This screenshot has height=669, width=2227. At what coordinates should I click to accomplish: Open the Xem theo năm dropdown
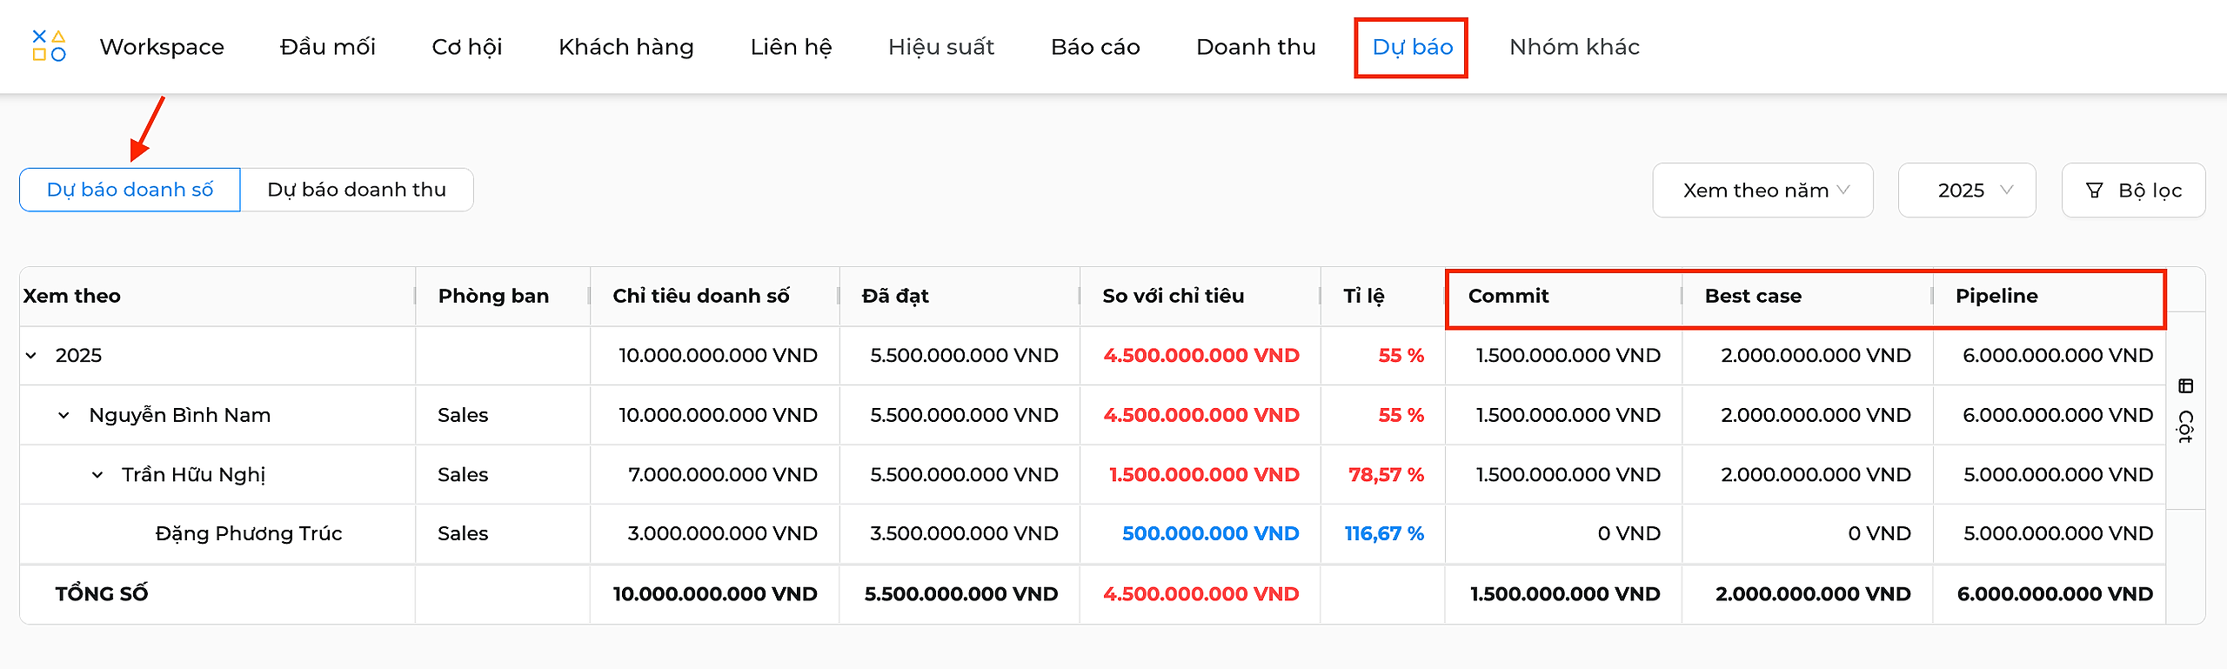click(x=1762, y=191)
